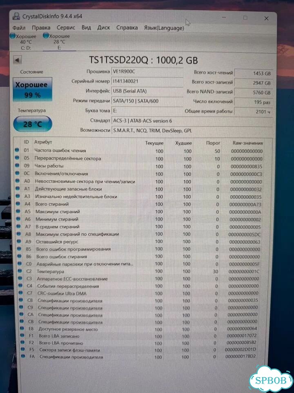Click raw value 000000000A73 of Всего стираний
The width and height of the screenshot is (294, 393).
245,205
